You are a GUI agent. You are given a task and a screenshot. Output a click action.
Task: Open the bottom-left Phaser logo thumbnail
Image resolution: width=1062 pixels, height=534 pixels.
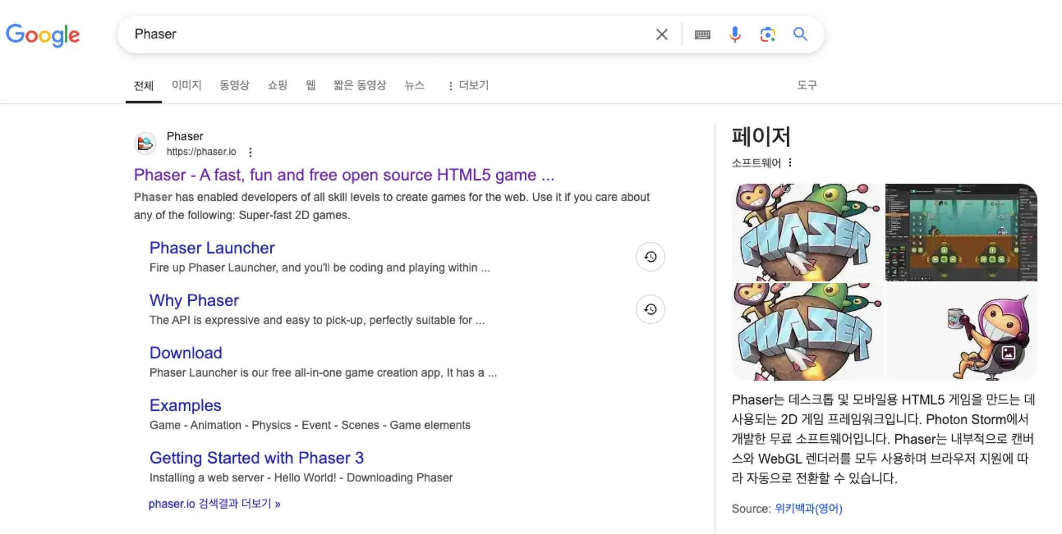pyautogui.click(x=808, y=332)
